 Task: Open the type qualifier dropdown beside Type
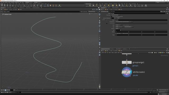[x=129, y=27]
